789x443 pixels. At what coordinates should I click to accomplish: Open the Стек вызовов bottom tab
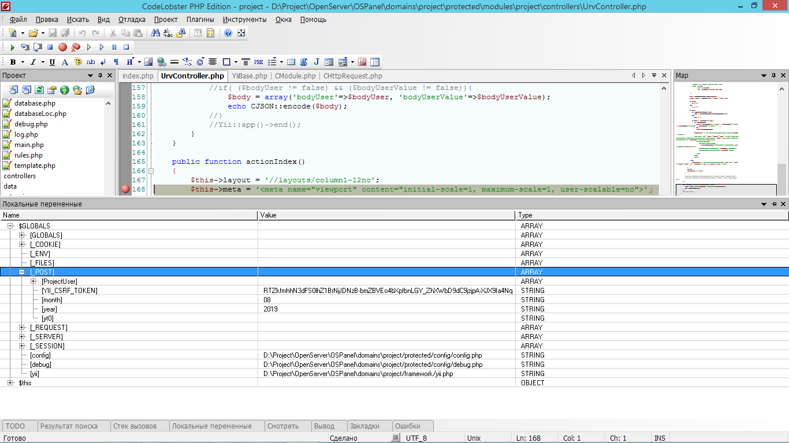(x=135, y=426)
